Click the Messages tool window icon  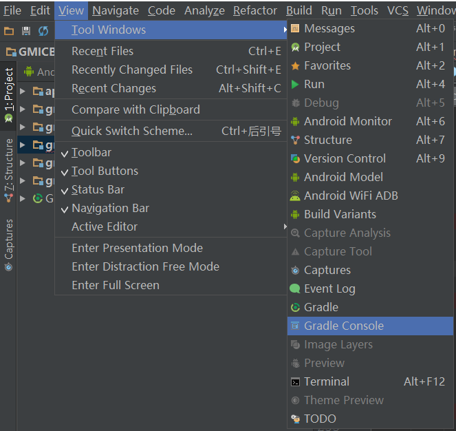click(x=295, y=28)
